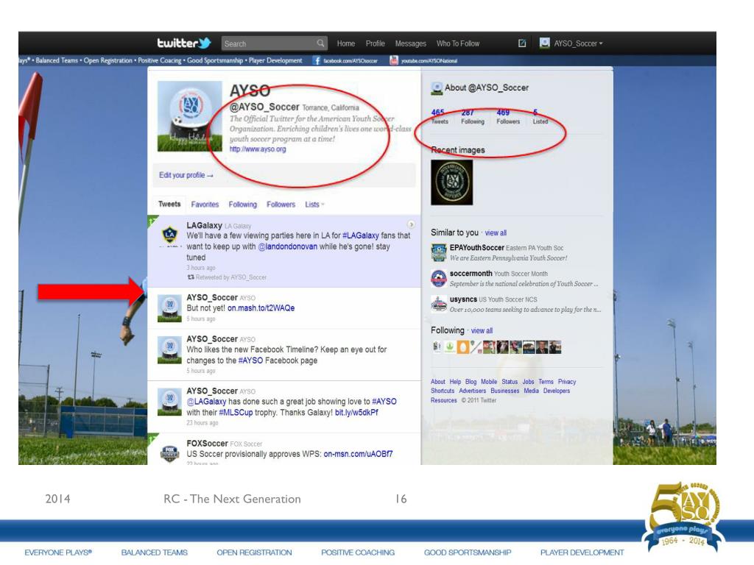Image resolution: width=754 pixels, height=565 pixels.
Task: Click avatar beside MLSCup trophy tweet
Action: coord(169,402)
